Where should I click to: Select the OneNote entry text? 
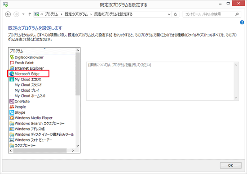(22, 101)
